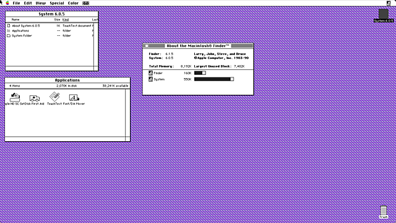This screenshot has height=223, width=396.
Task: Click the Finder 160K memory value
Action: [187, 73]
